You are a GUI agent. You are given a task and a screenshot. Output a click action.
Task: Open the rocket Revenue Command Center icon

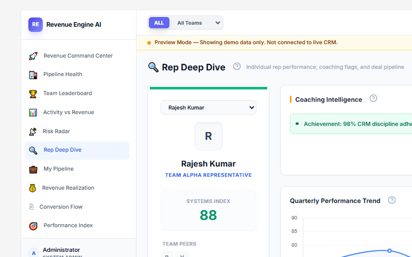point(33,56)
